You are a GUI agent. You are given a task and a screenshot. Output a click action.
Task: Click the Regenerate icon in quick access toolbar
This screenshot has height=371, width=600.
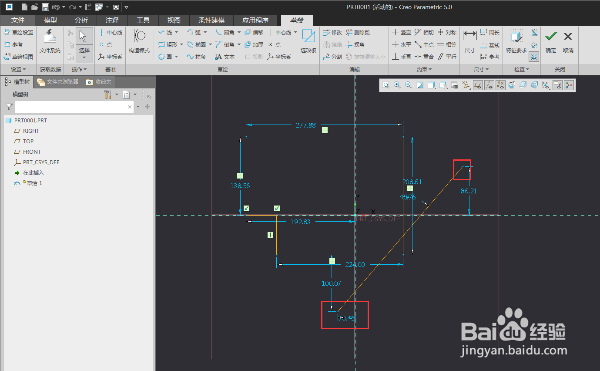88,7
